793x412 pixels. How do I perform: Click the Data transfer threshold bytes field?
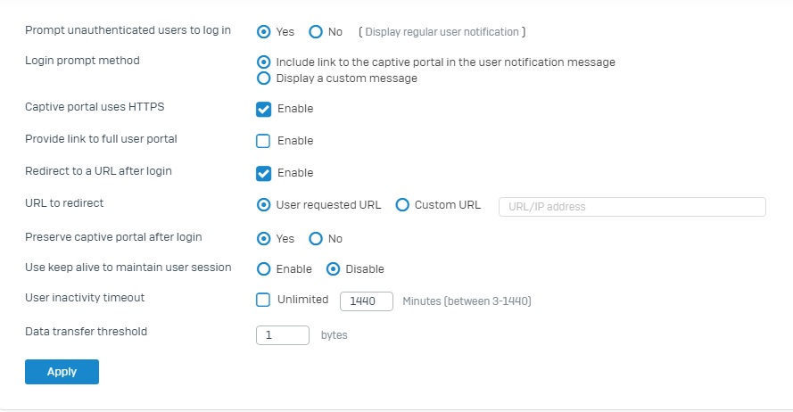click(x=283, y=335)
